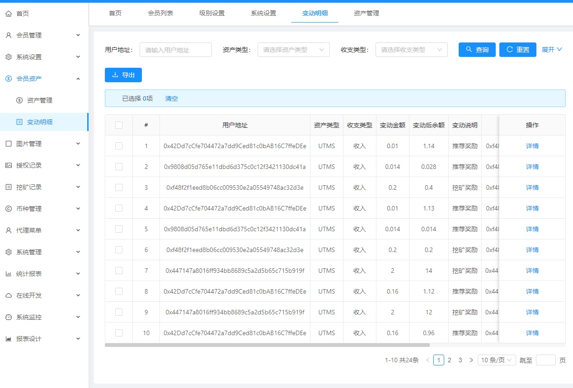Collapse the 会员资产 sidebar menu
573x388 pixels.
click(x=78, y=79)
